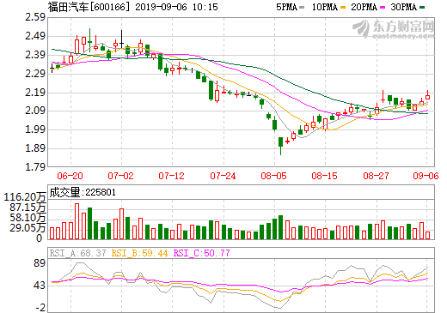
Task: Click the tallest red volume bar
Action: [77, 221]
